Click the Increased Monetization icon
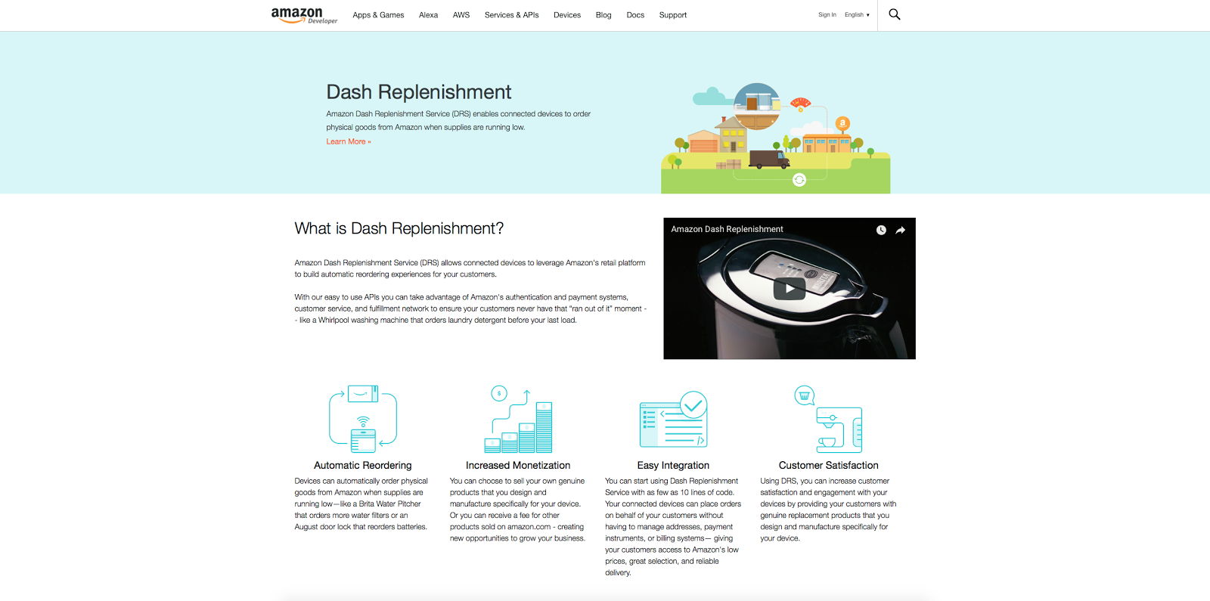This screenshot has height=601, width=1210. [518, 419]
